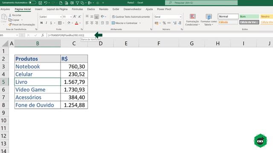Select cell with value 1.254,88
The image size is (273, 153).
pos(74,105)
